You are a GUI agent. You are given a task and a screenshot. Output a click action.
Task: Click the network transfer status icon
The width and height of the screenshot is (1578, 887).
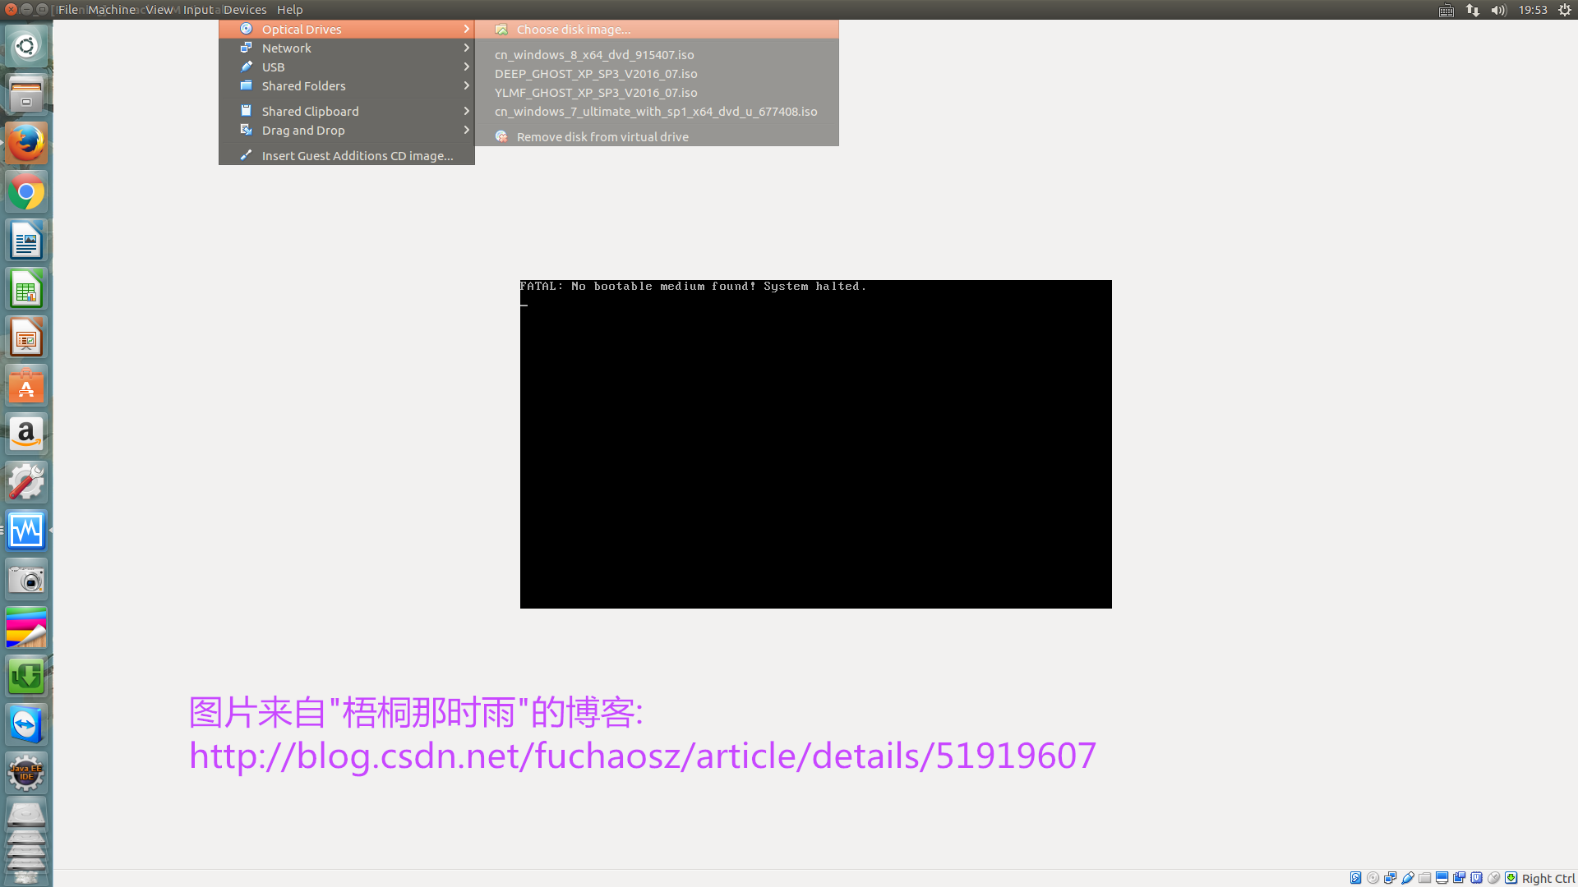1474,10
